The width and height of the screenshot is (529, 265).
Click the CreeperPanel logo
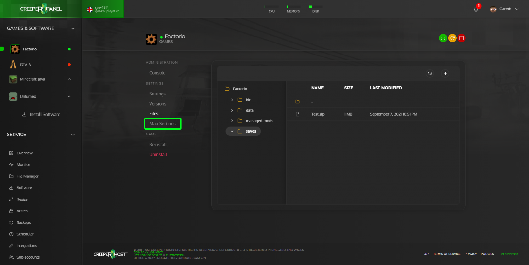[41, 9]
